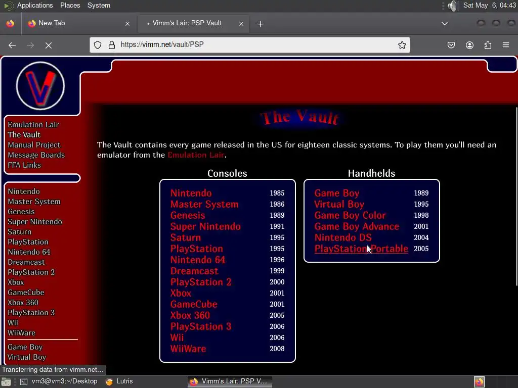Viewport: 518px width, 388px height.
Task: Open Game Boy Advance in Handhelds list
Action: coord(357,227)
